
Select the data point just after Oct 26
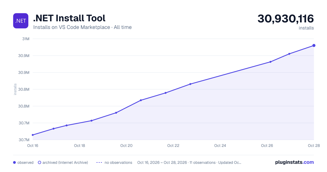tap(270, 62)
